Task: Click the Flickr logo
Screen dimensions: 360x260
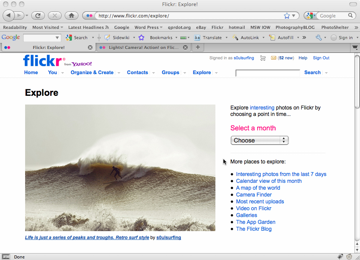Action: [x=44, y=60]
